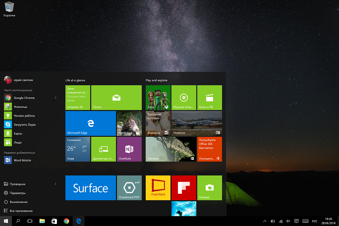Open the Музыка Groove tile
339x226 pixels.
(x=184, y=98)
